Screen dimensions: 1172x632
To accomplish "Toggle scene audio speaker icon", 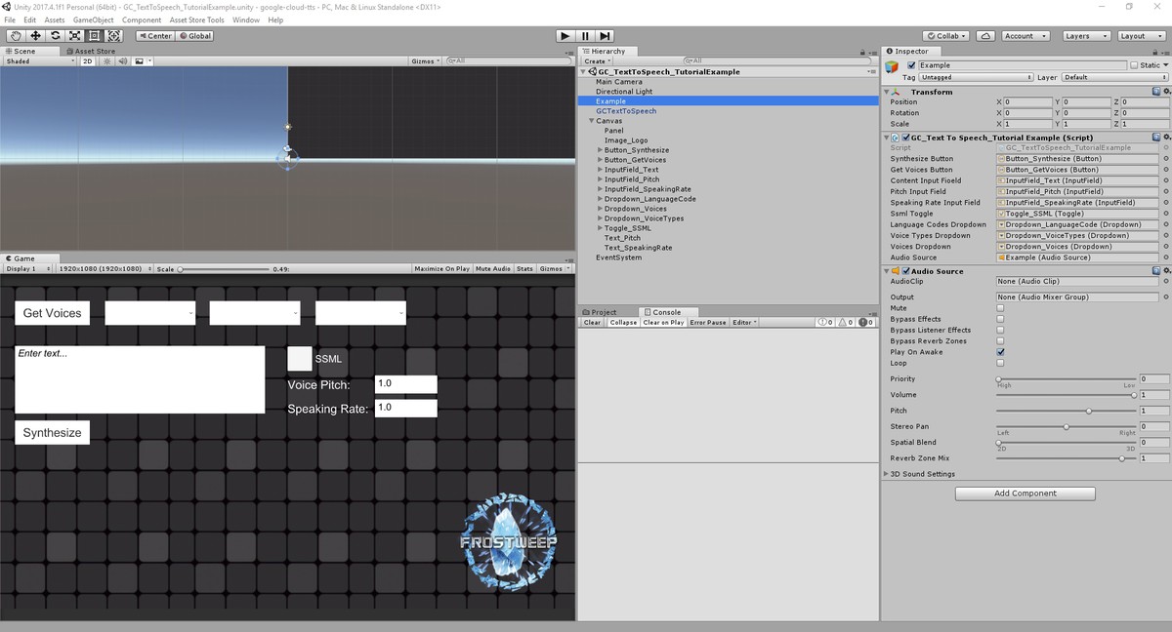I will point(124,61).
